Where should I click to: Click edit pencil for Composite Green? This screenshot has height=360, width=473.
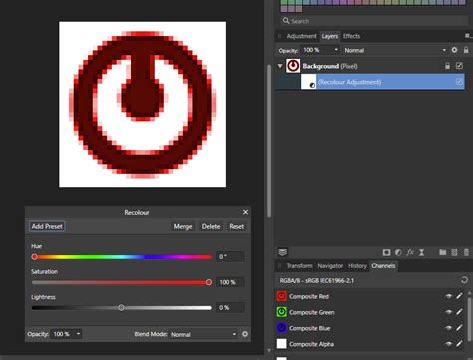pos(459,312)
